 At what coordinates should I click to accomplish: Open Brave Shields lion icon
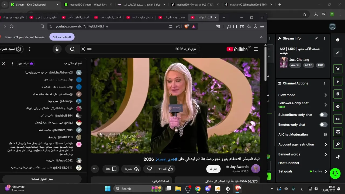[x=187, y=26]
